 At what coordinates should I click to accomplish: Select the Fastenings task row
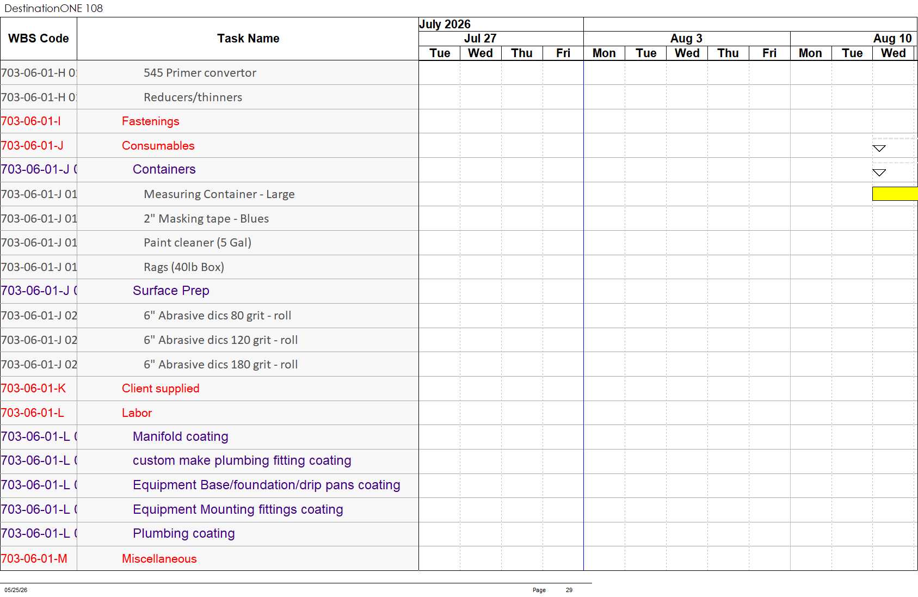pyautogui.click(x=210, y=121)
